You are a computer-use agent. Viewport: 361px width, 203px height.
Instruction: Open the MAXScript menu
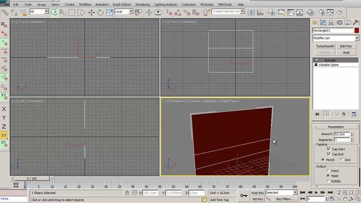(225, 5)
